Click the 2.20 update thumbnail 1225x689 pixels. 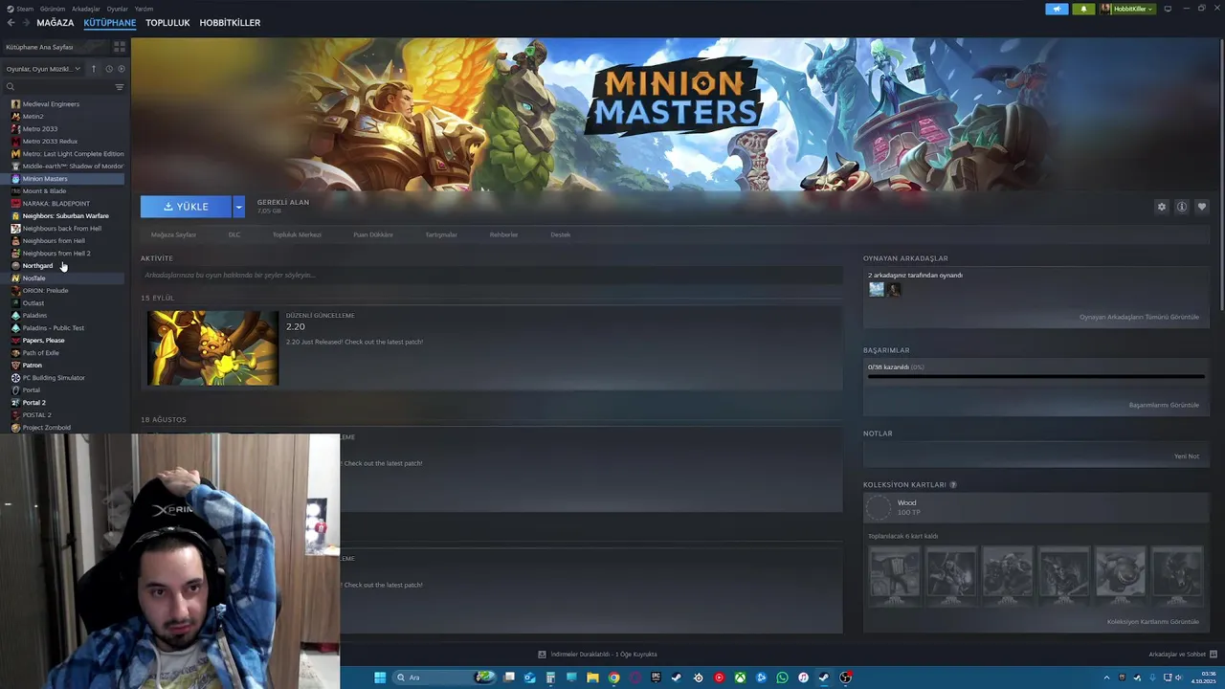coord(212,348)
